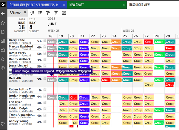Open the bar chart reports icon
The image size is (179, 130).
tap(3, 41)
